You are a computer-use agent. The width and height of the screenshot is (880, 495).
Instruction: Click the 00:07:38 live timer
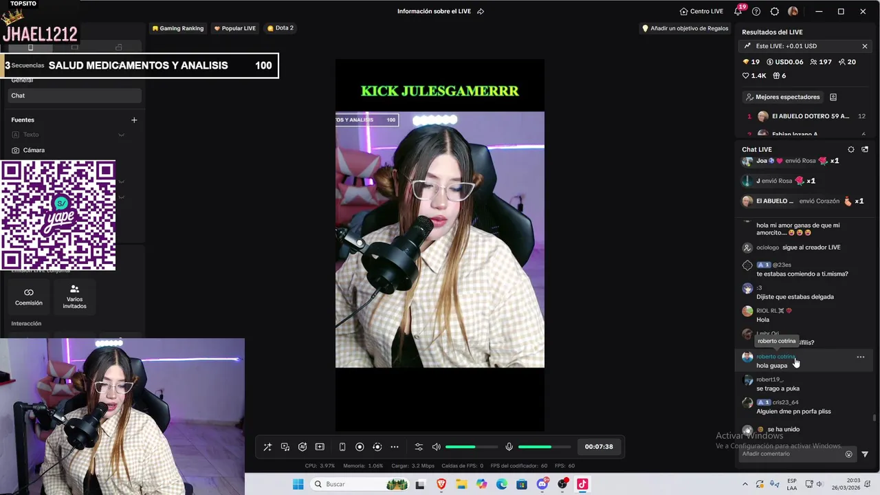599,447
